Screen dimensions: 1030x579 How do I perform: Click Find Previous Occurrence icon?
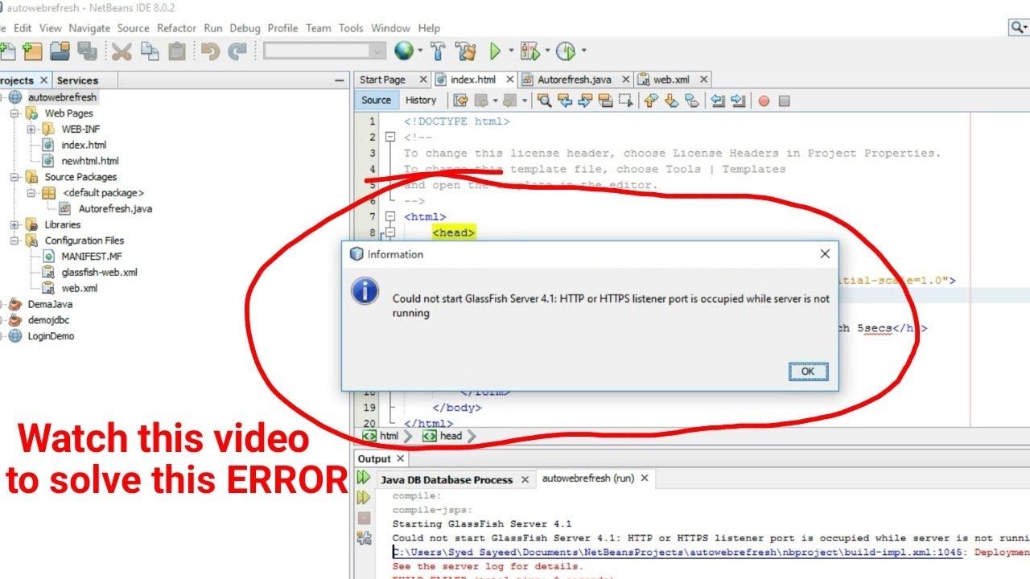coord(565,101)
